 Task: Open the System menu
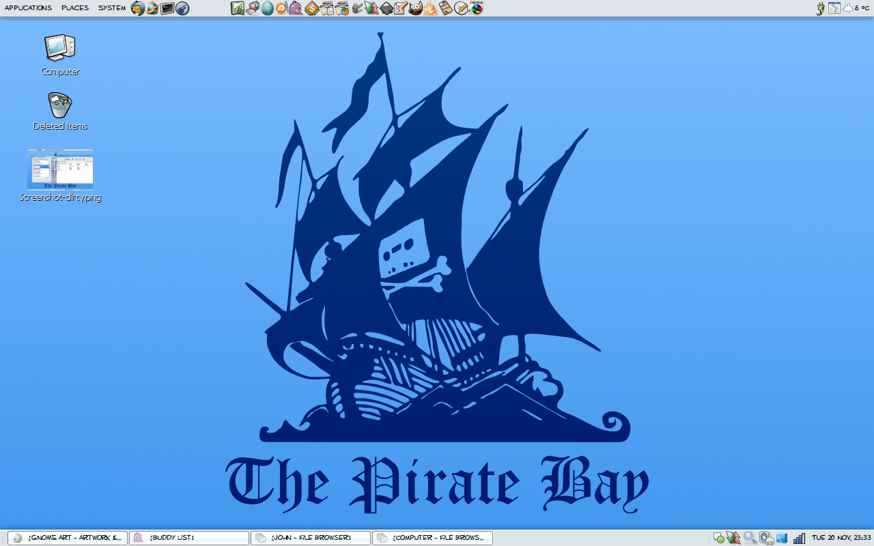(x=112, y=8)
